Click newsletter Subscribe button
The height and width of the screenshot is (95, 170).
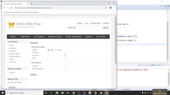pos(12,87)
